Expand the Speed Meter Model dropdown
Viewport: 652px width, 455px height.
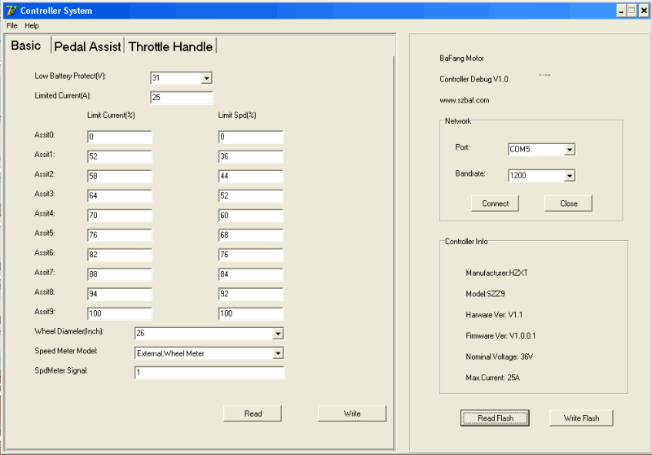click(x=278, y=353)
